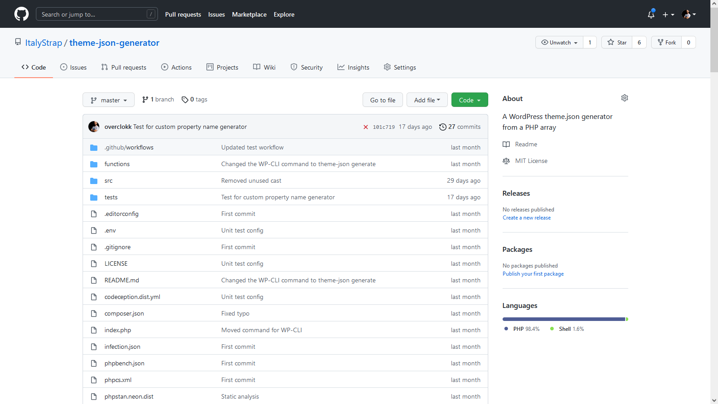The image size is (718, 404).
Task: Open the ItalyStrap owner link
Action: point(44,43)
